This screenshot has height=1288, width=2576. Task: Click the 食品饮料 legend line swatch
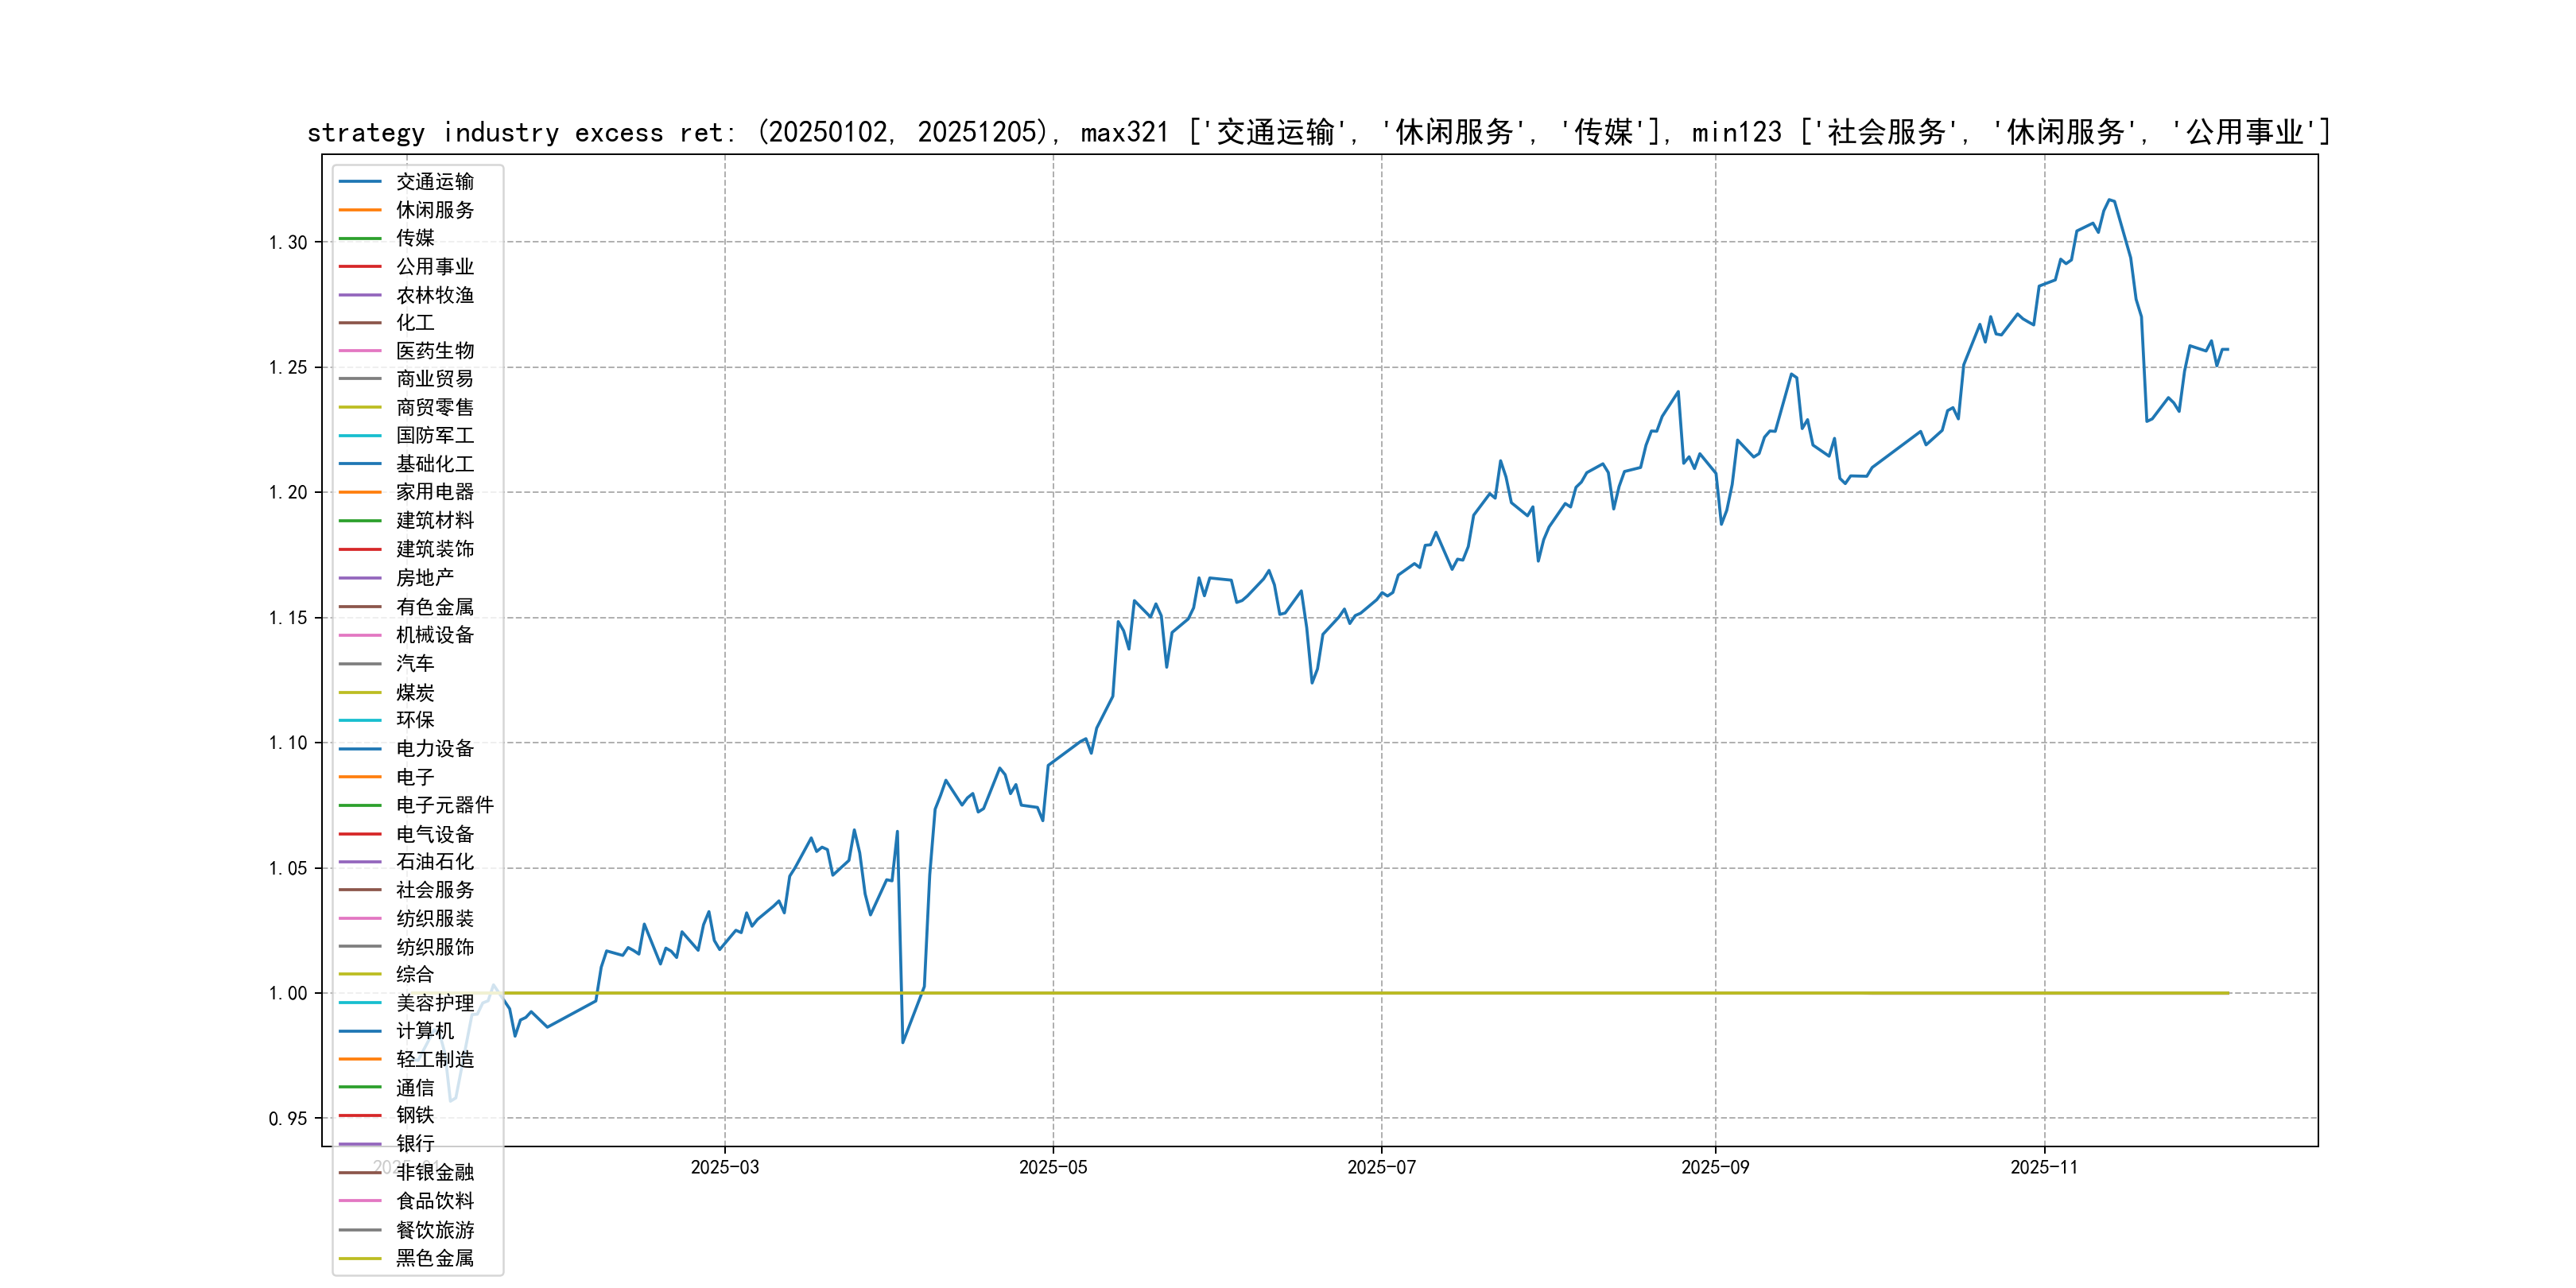[x=360, y=1201]
